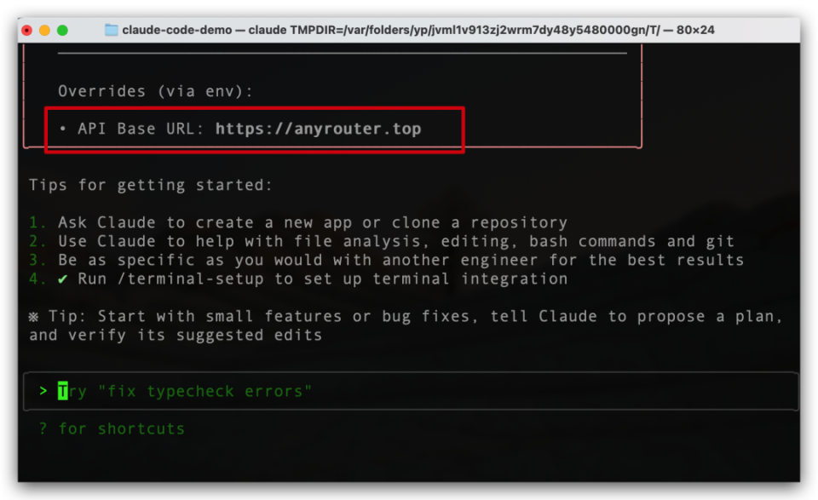Click the > prompt symbol in the input box

(43, 391)
